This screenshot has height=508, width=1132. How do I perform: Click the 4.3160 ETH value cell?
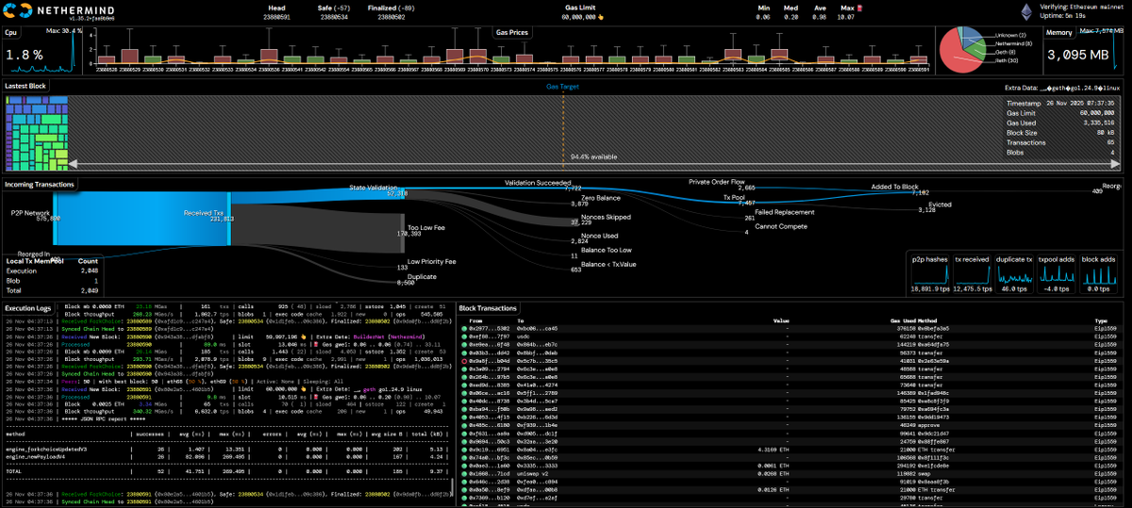(773, 449)
